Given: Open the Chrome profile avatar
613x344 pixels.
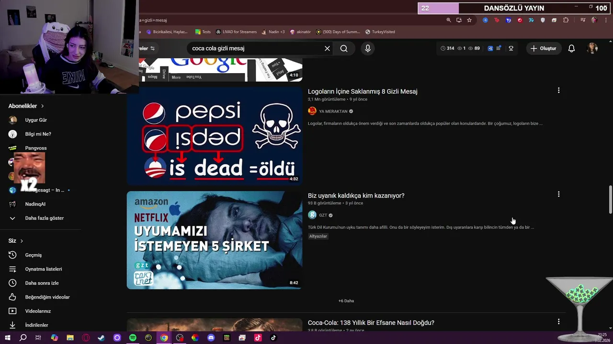Looking at the screenshot, I should 594,20.
